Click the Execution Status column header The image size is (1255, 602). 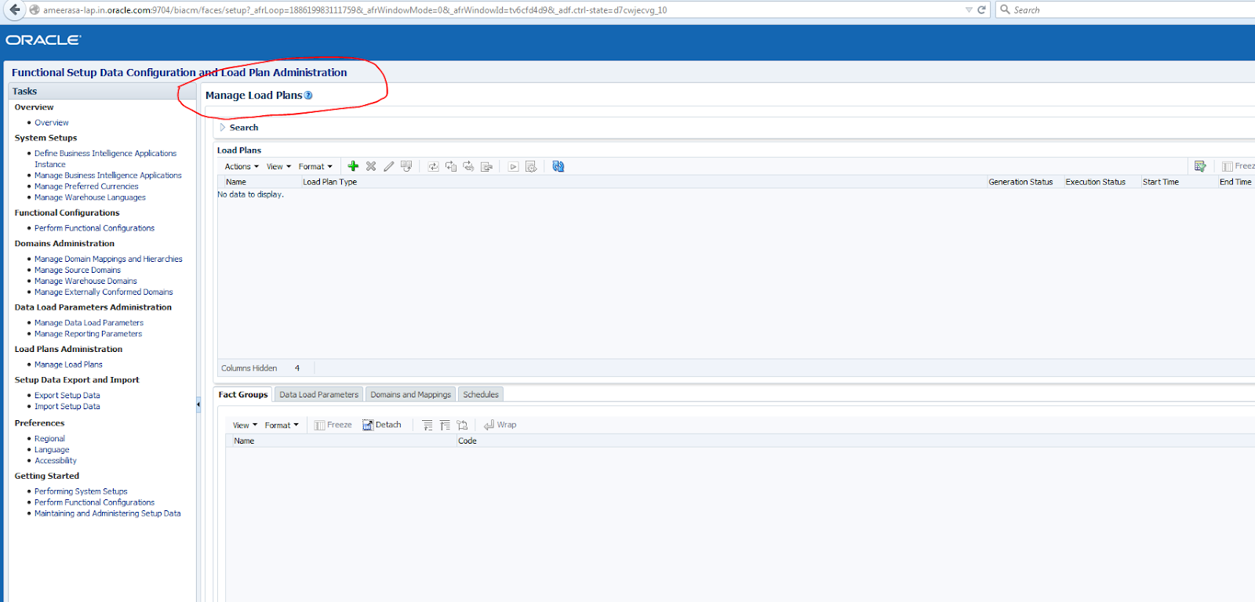tap(1101, 182)
